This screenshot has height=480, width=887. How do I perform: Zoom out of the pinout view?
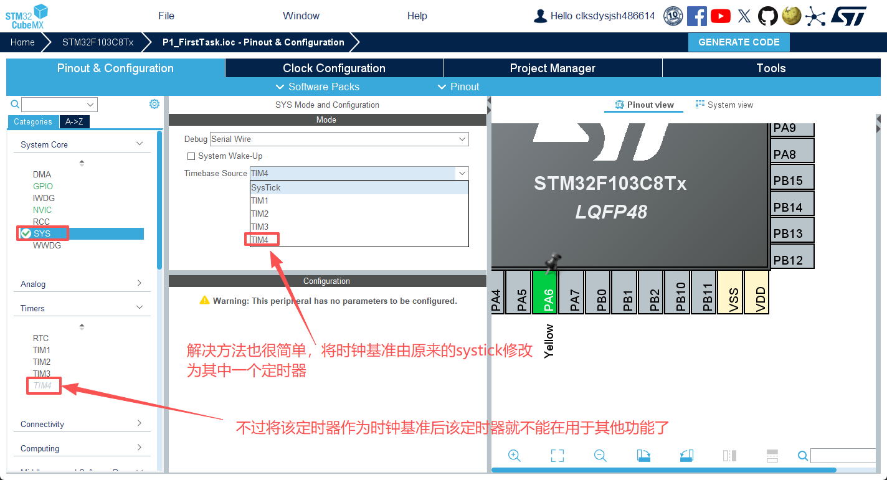(600, 456)
